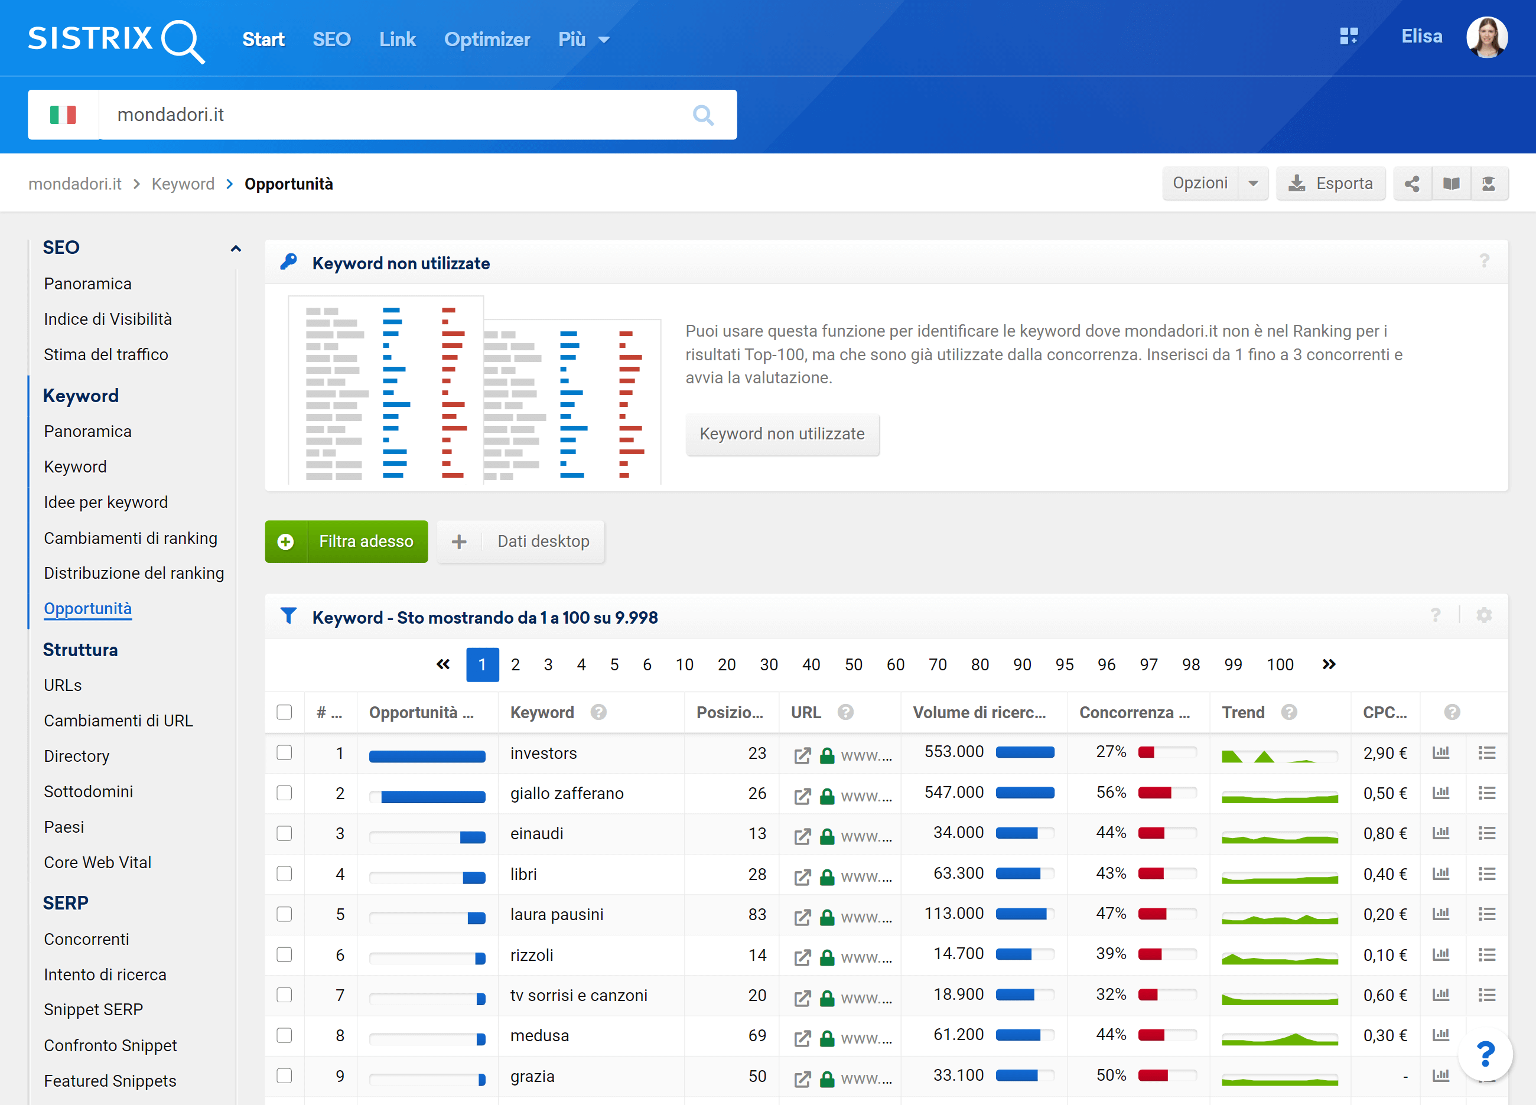The width and height of the screenshot is (1536, 1105).
Task: Open Elisa's profile avatar
Action: (1486, 37)
